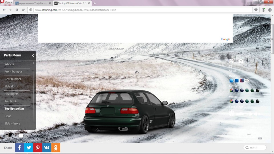Open the tab menu icon beside minimize
This screenshot has width=274, height=154.
click(x=248, y=3)
